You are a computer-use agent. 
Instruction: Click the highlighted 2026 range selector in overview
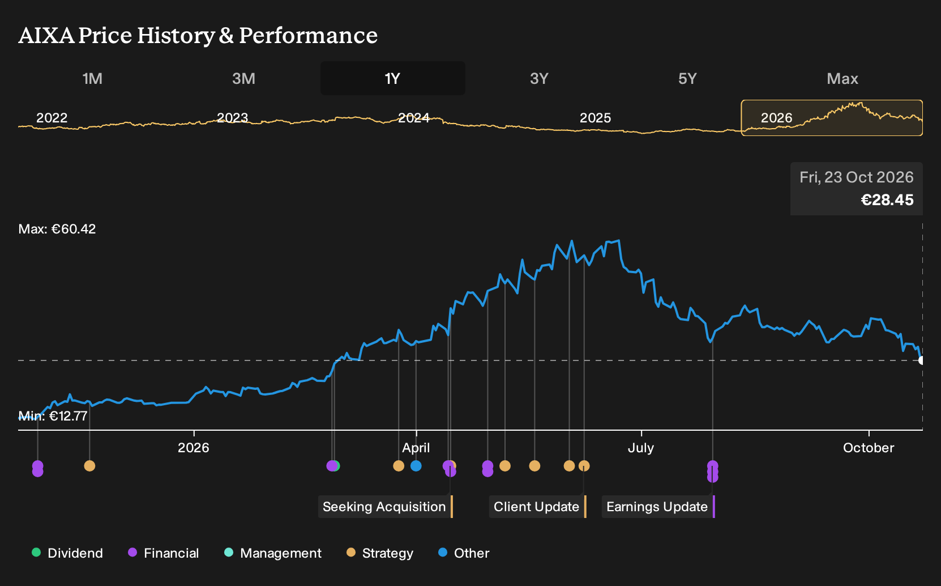coord(832,118)
